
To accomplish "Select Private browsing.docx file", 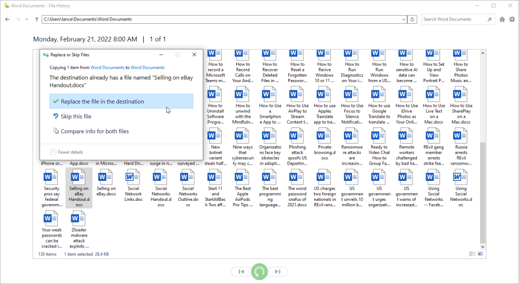I will point(325,144).
